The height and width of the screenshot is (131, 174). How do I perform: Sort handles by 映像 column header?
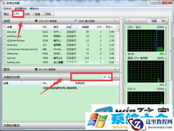pyautogui.click(x=22, y=83)
